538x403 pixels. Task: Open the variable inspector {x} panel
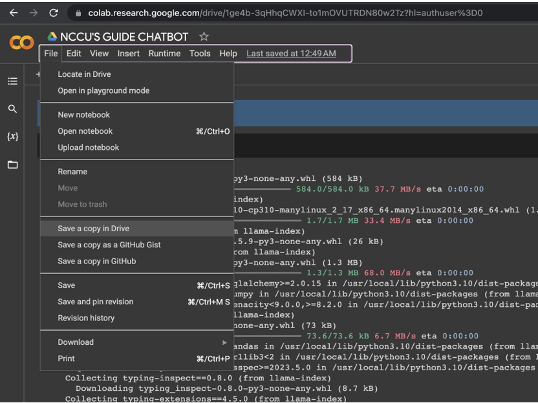click(x=12, y=136)
